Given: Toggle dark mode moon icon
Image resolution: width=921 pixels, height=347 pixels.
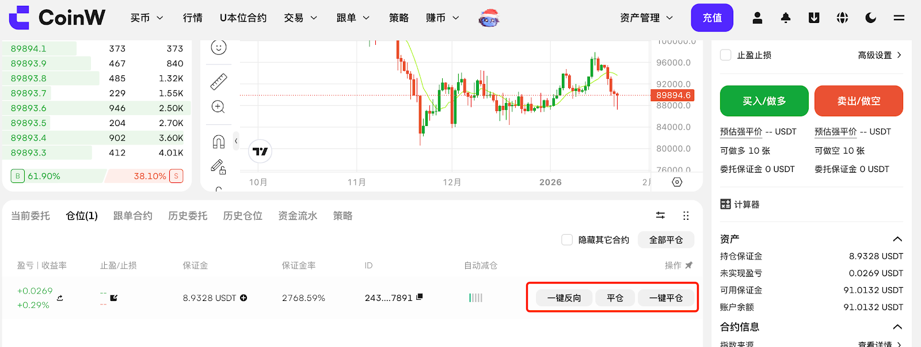Looking at the screenshot, I should click(x=870, y=18).
